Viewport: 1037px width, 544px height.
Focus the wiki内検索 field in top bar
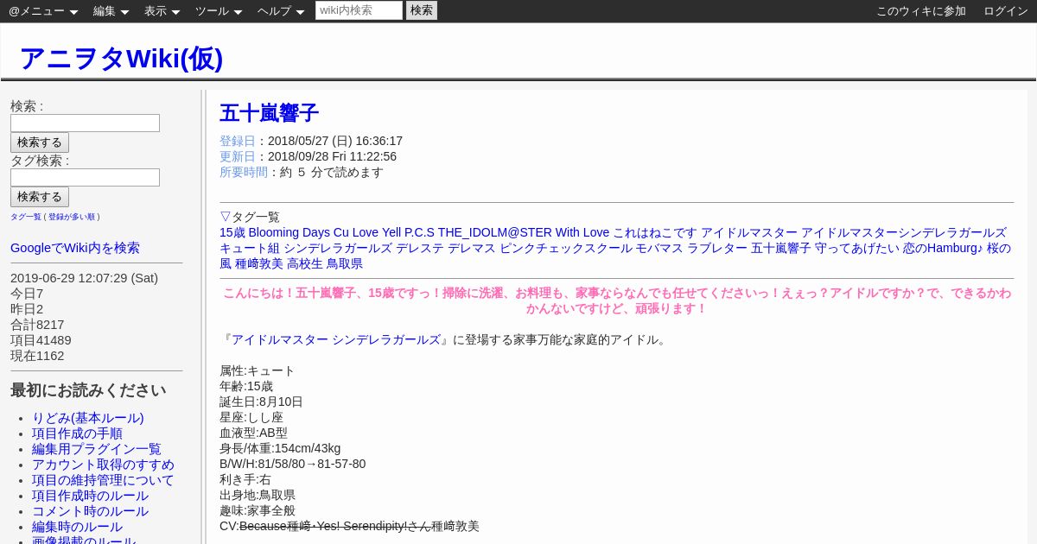click(359, 10)
